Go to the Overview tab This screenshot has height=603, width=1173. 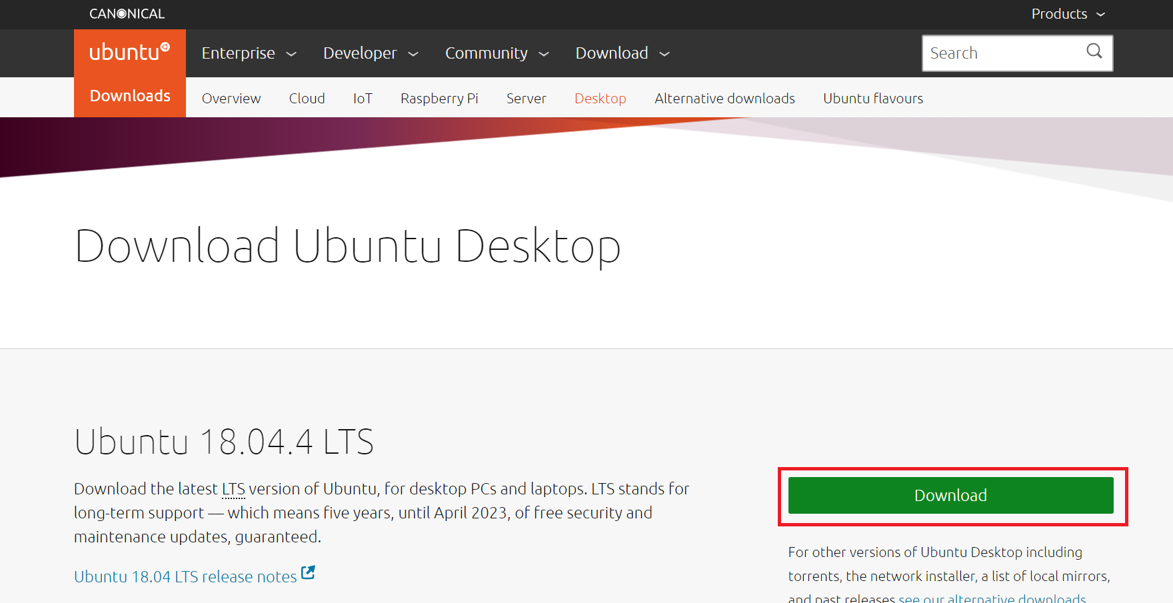[x=231, y=99]
